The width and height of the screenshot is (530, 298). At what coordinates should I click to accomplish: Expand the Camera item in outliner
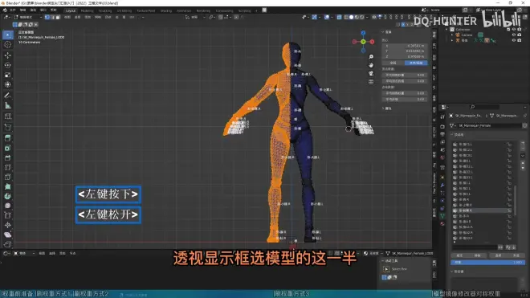click(x=452, y=35)
